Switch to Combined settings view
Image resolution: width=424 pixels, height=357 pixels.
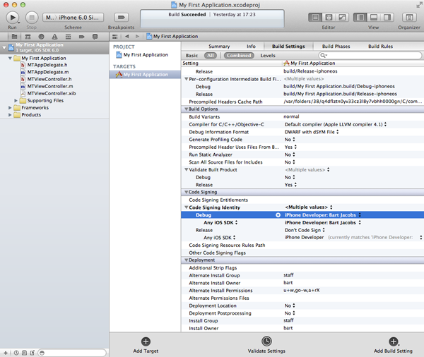[239, 55]
